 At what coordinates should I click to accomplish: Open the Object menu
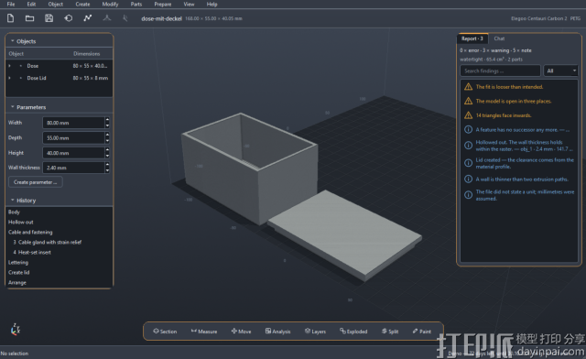pos(55,4)
